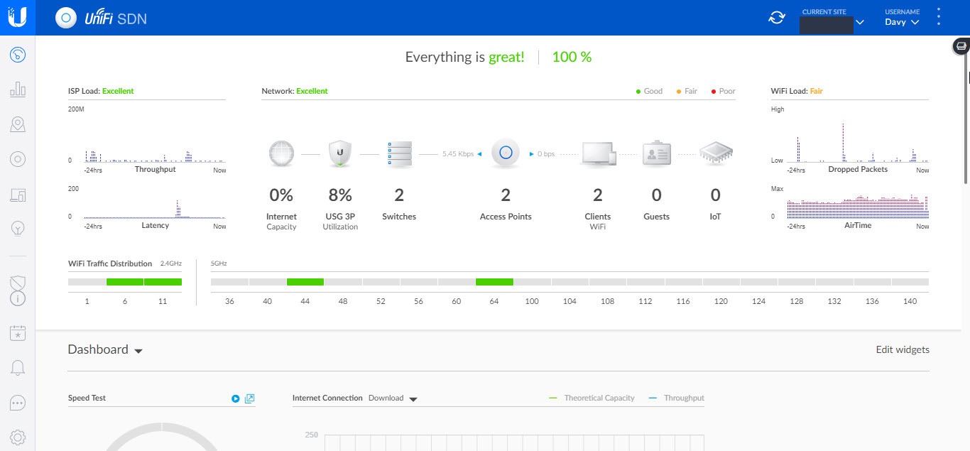The image size is (970, 451).
Task: Click the 100 % health score
Action: point(572,57)
